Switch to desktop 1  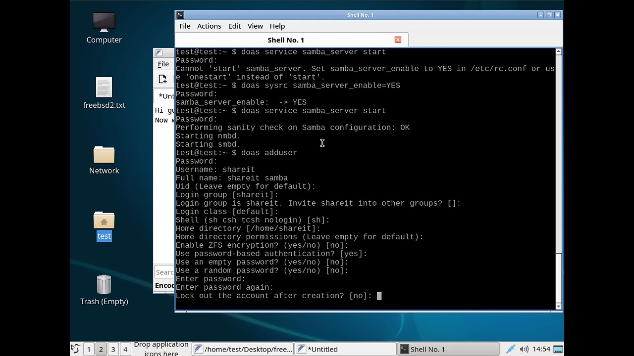89,349
